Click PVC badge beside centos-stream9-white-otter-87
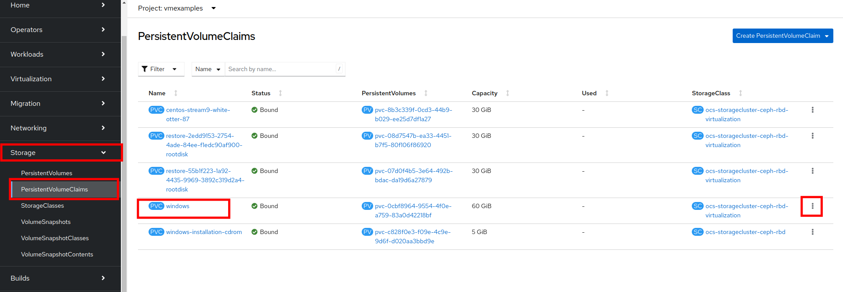Screen dimensions: 843x292 (156, 110)
